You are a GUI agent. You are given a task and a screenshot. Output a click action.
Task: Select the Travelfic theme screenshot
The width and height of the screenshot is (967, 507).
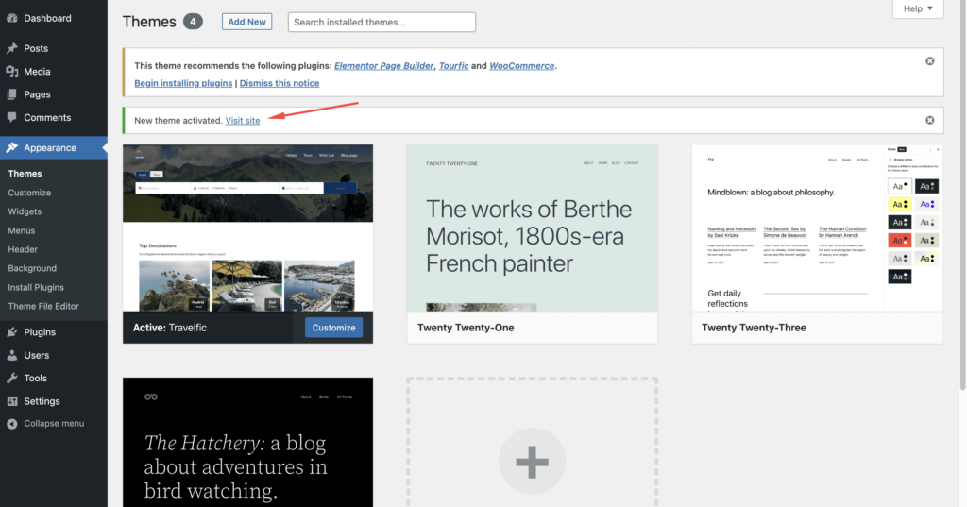click(x=248, y=228)
